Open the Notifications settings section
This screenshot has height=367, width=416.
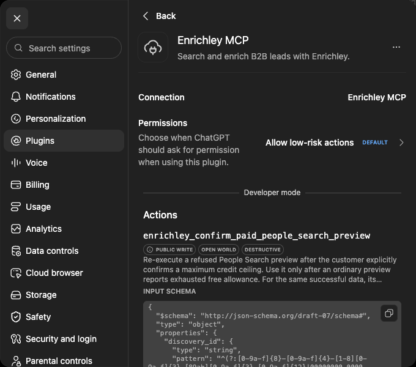point(64,97)
